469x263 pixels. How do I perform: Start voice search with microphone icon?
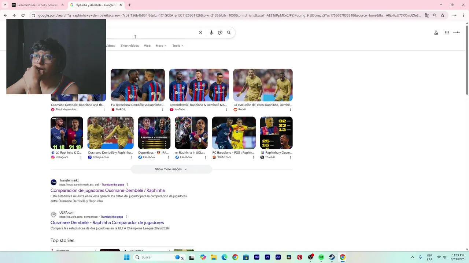(x=211, y=33)
